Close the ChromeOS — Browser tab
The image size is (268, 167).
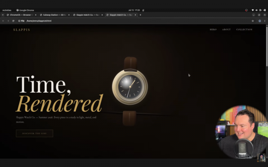pyautogui.click(x=36, y=15)
